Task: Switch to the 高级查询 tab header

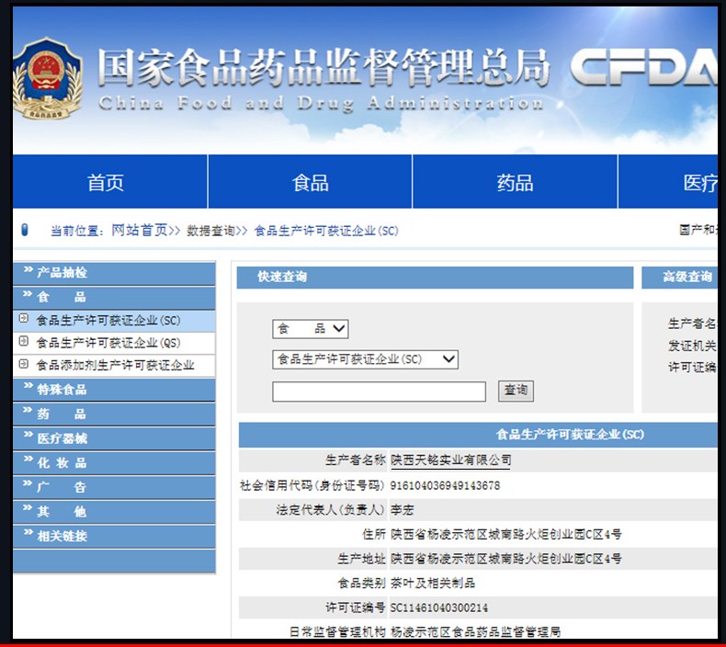Action: [x=679, y=278]
